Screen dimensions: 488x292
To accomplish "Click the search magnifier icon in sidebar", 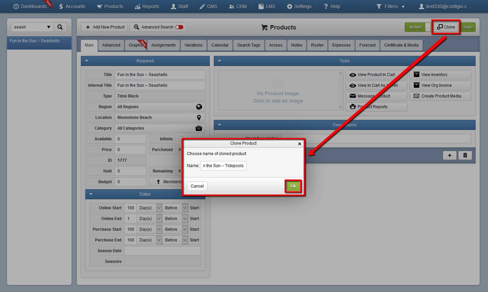I will [60, 27].
